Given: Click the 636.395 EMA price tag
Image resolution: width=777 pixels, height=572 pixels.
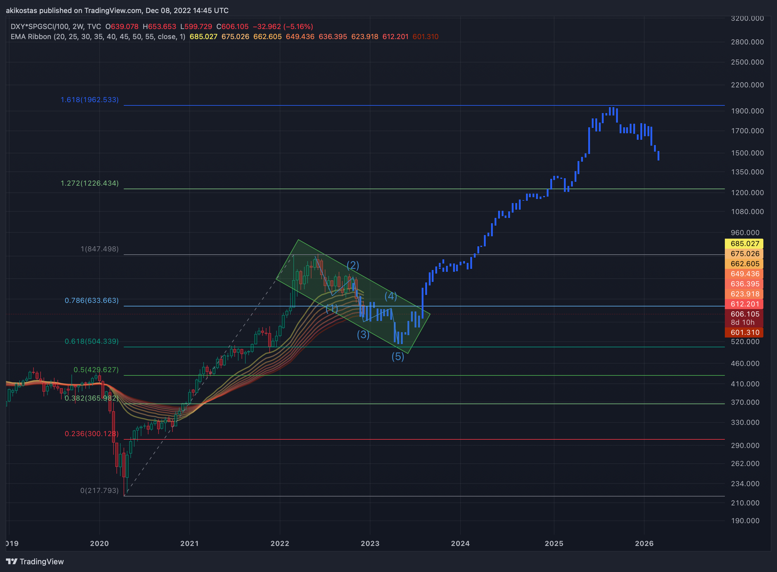Looking at the screenshot, I should 744,284.
